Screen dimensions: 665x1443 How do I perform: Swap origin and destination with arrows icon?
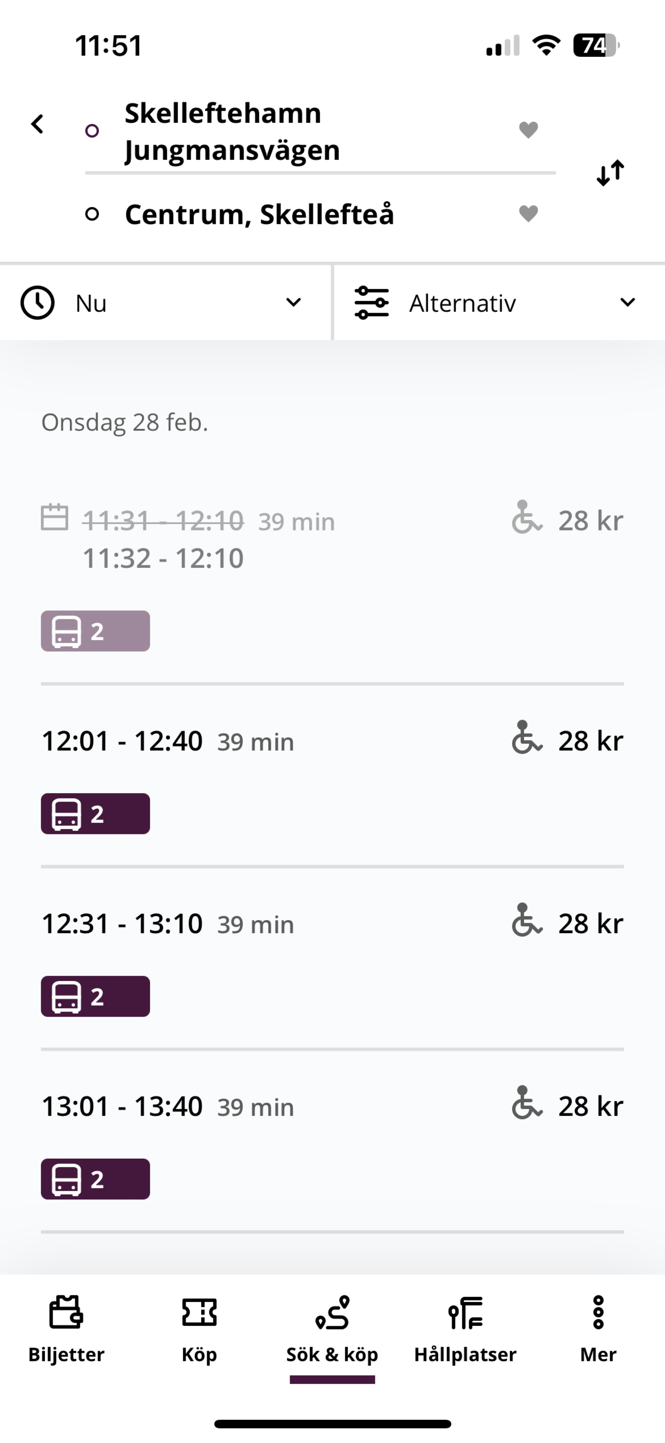click(x=610, y=172)
